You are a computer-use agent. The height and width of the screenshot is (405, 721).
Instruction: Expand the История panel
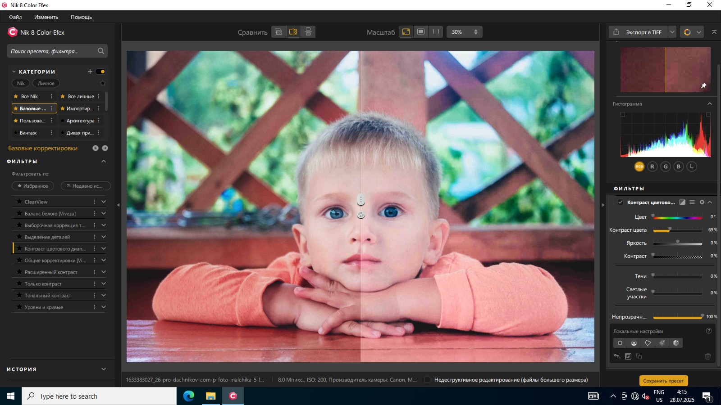click(104, 369)
